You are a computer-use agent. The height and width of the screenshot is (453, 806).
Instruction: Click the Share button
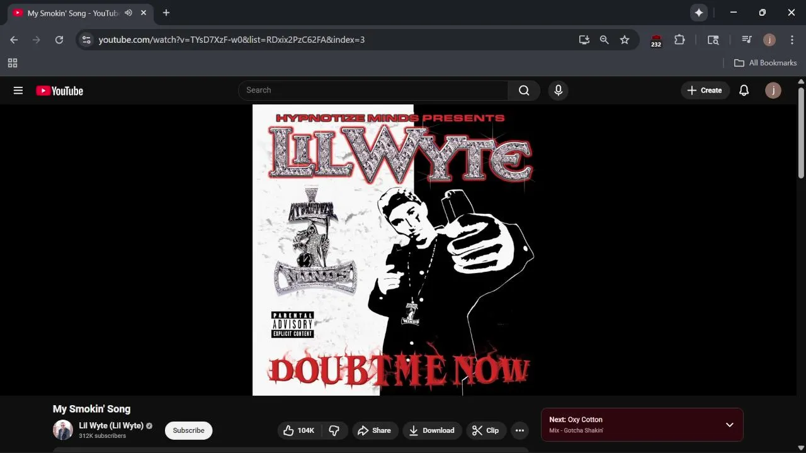375,430
